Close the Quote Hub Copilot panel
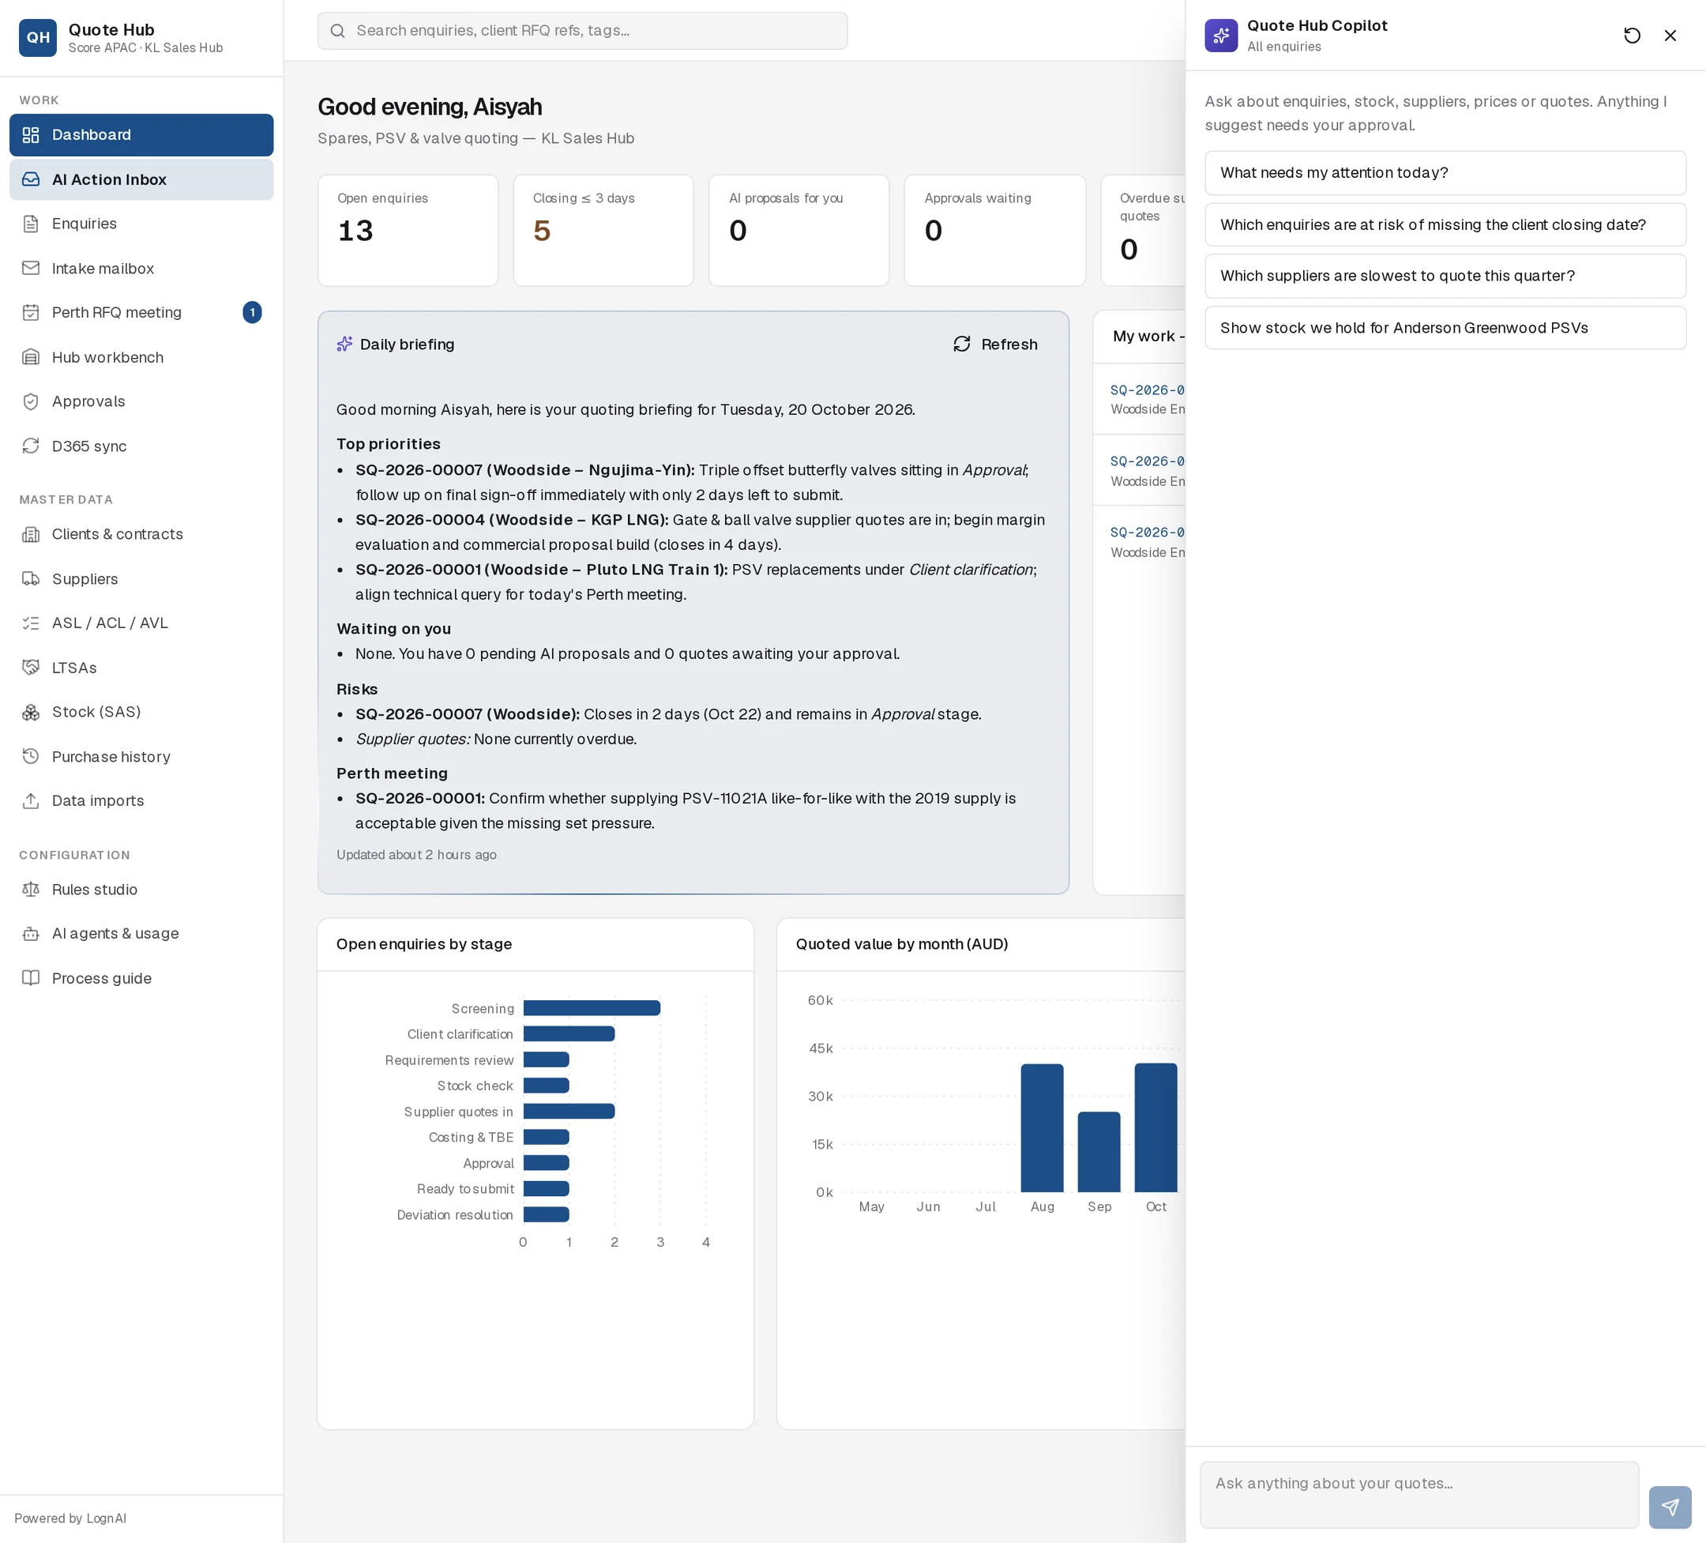This screenshot has height=1543, width=1706. pyautogui.click(x=1670, y=36)
